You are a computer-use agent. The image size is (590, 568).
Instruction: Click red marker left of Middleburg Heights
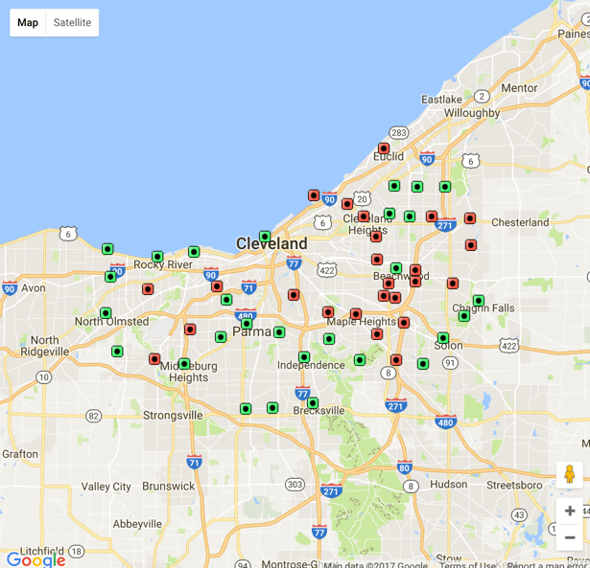click(154, 359)
